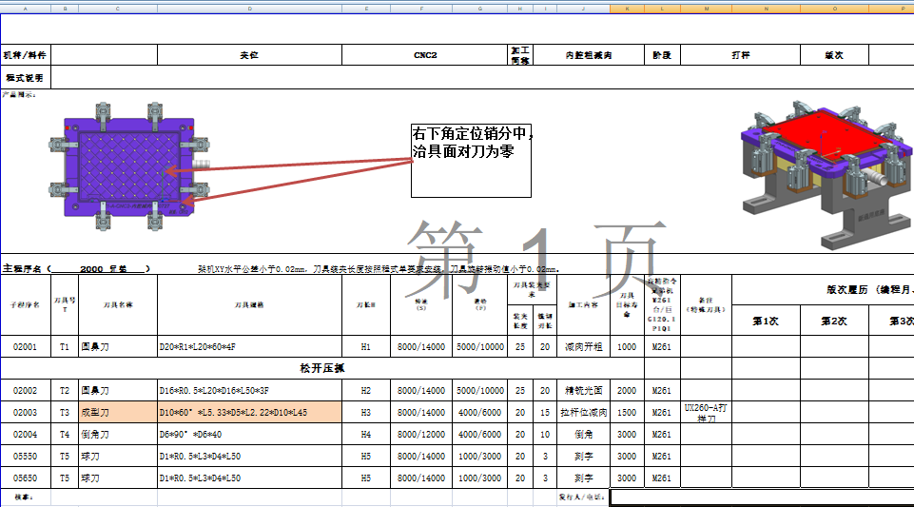Select the 子程序名 column heading
This screenshot has height=507, width=914.
25,304
